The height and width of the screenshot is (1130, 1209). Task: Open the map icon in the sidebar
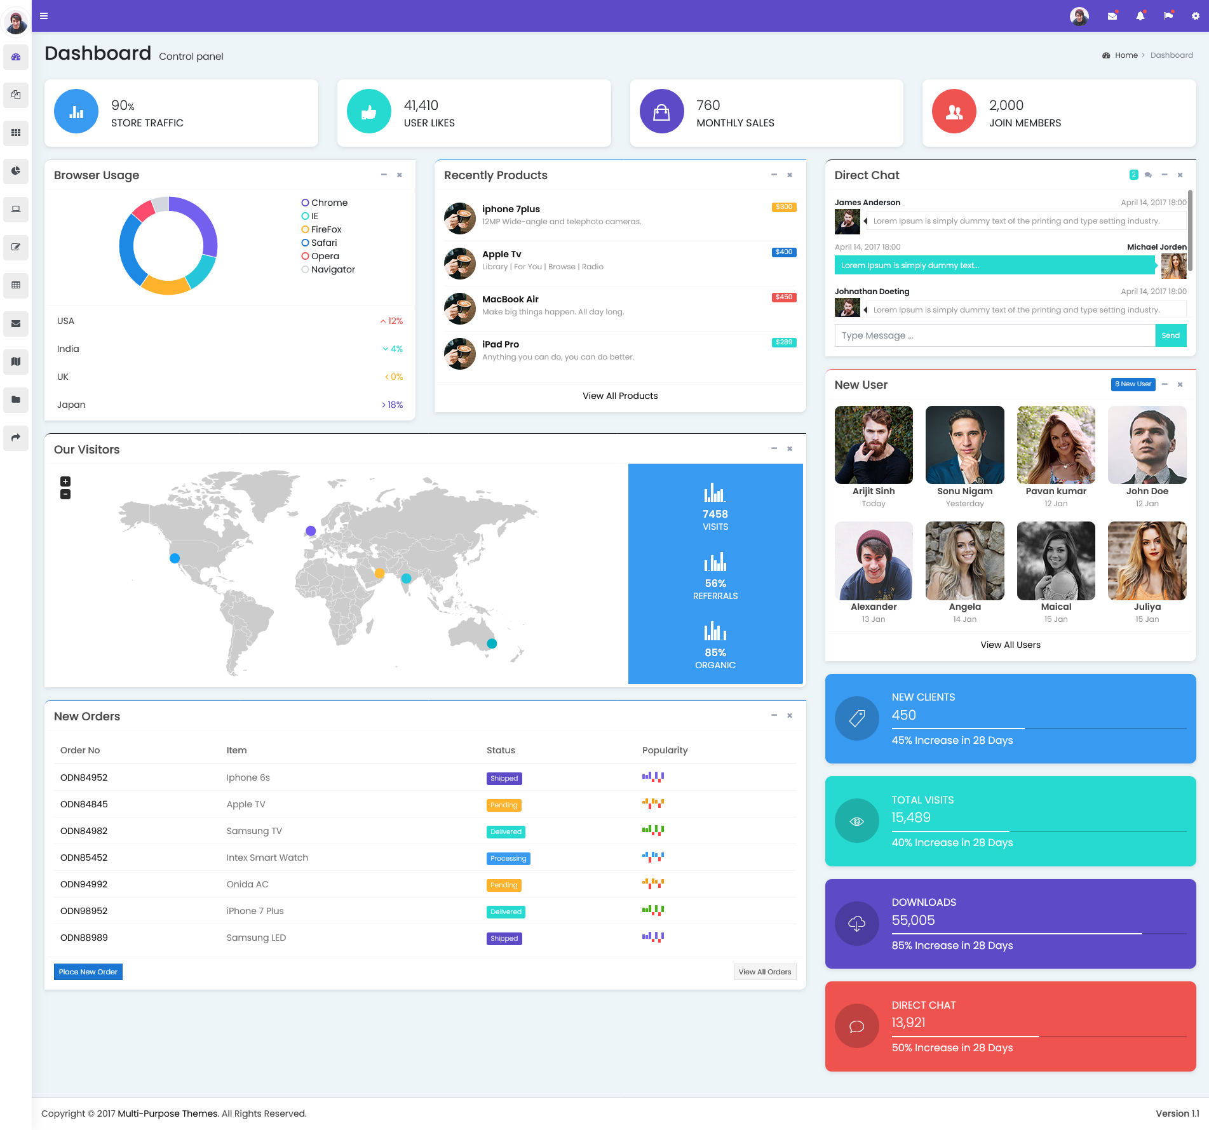click(16, 362)
